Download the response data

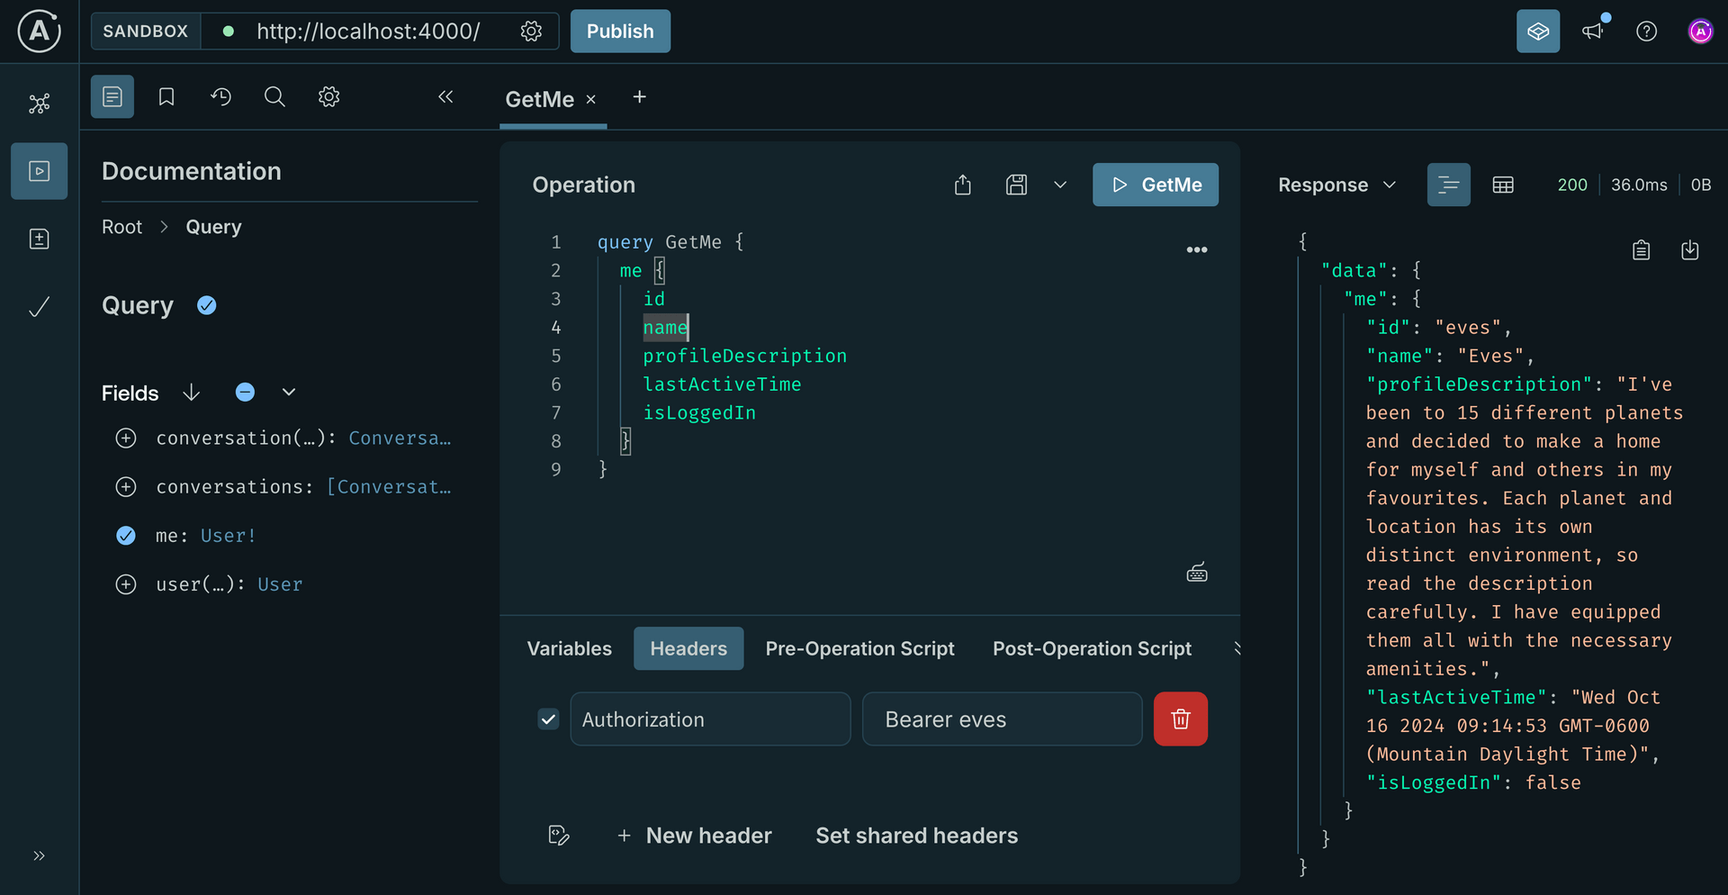coord(1690,249)
